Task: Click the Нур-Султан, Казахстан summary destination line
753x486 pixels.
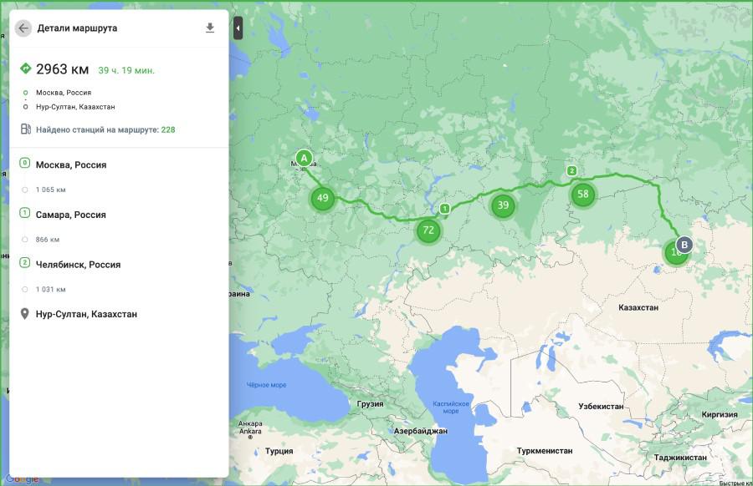Action: (75, 107)
